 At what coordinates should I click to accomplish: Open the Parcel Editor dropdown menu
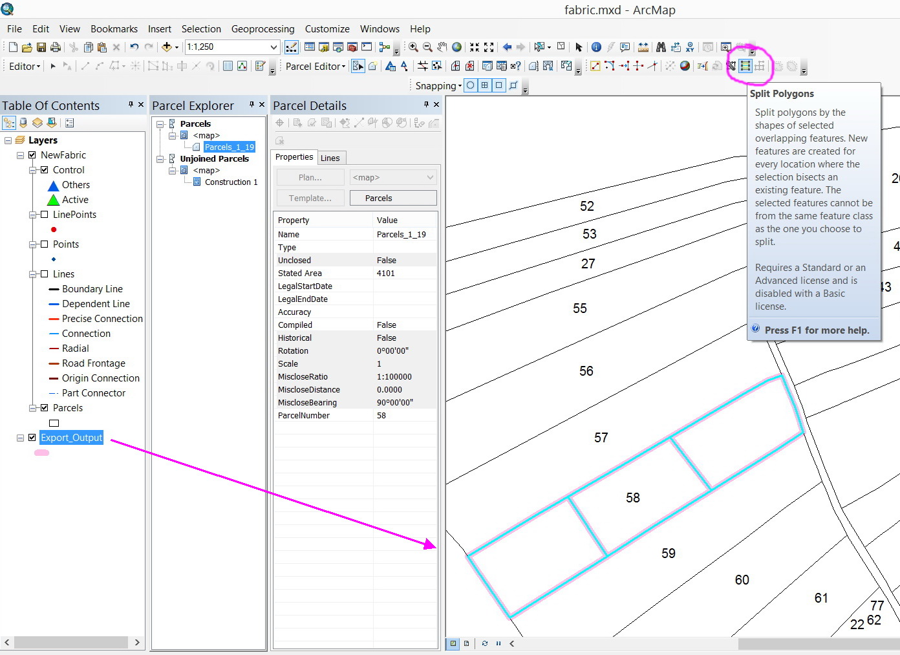click(316, 66)
